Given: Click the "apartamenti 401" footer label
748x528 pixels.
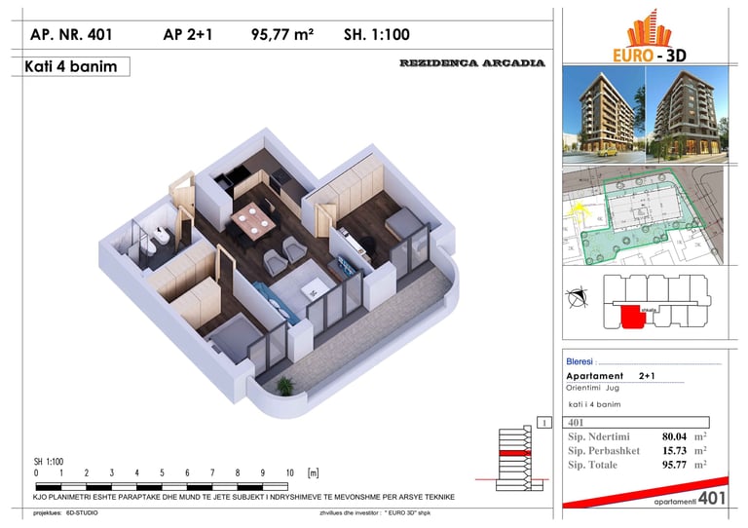Looking at the screenshot, I should click(x=690, y=499).
